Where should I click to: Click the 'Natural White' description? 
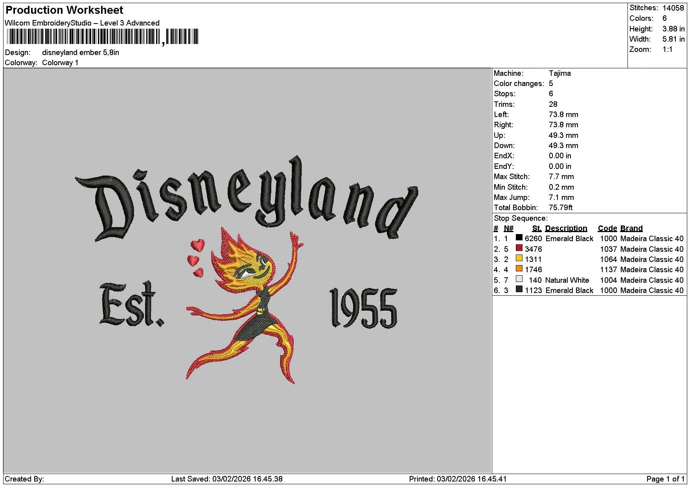(567, 280)
